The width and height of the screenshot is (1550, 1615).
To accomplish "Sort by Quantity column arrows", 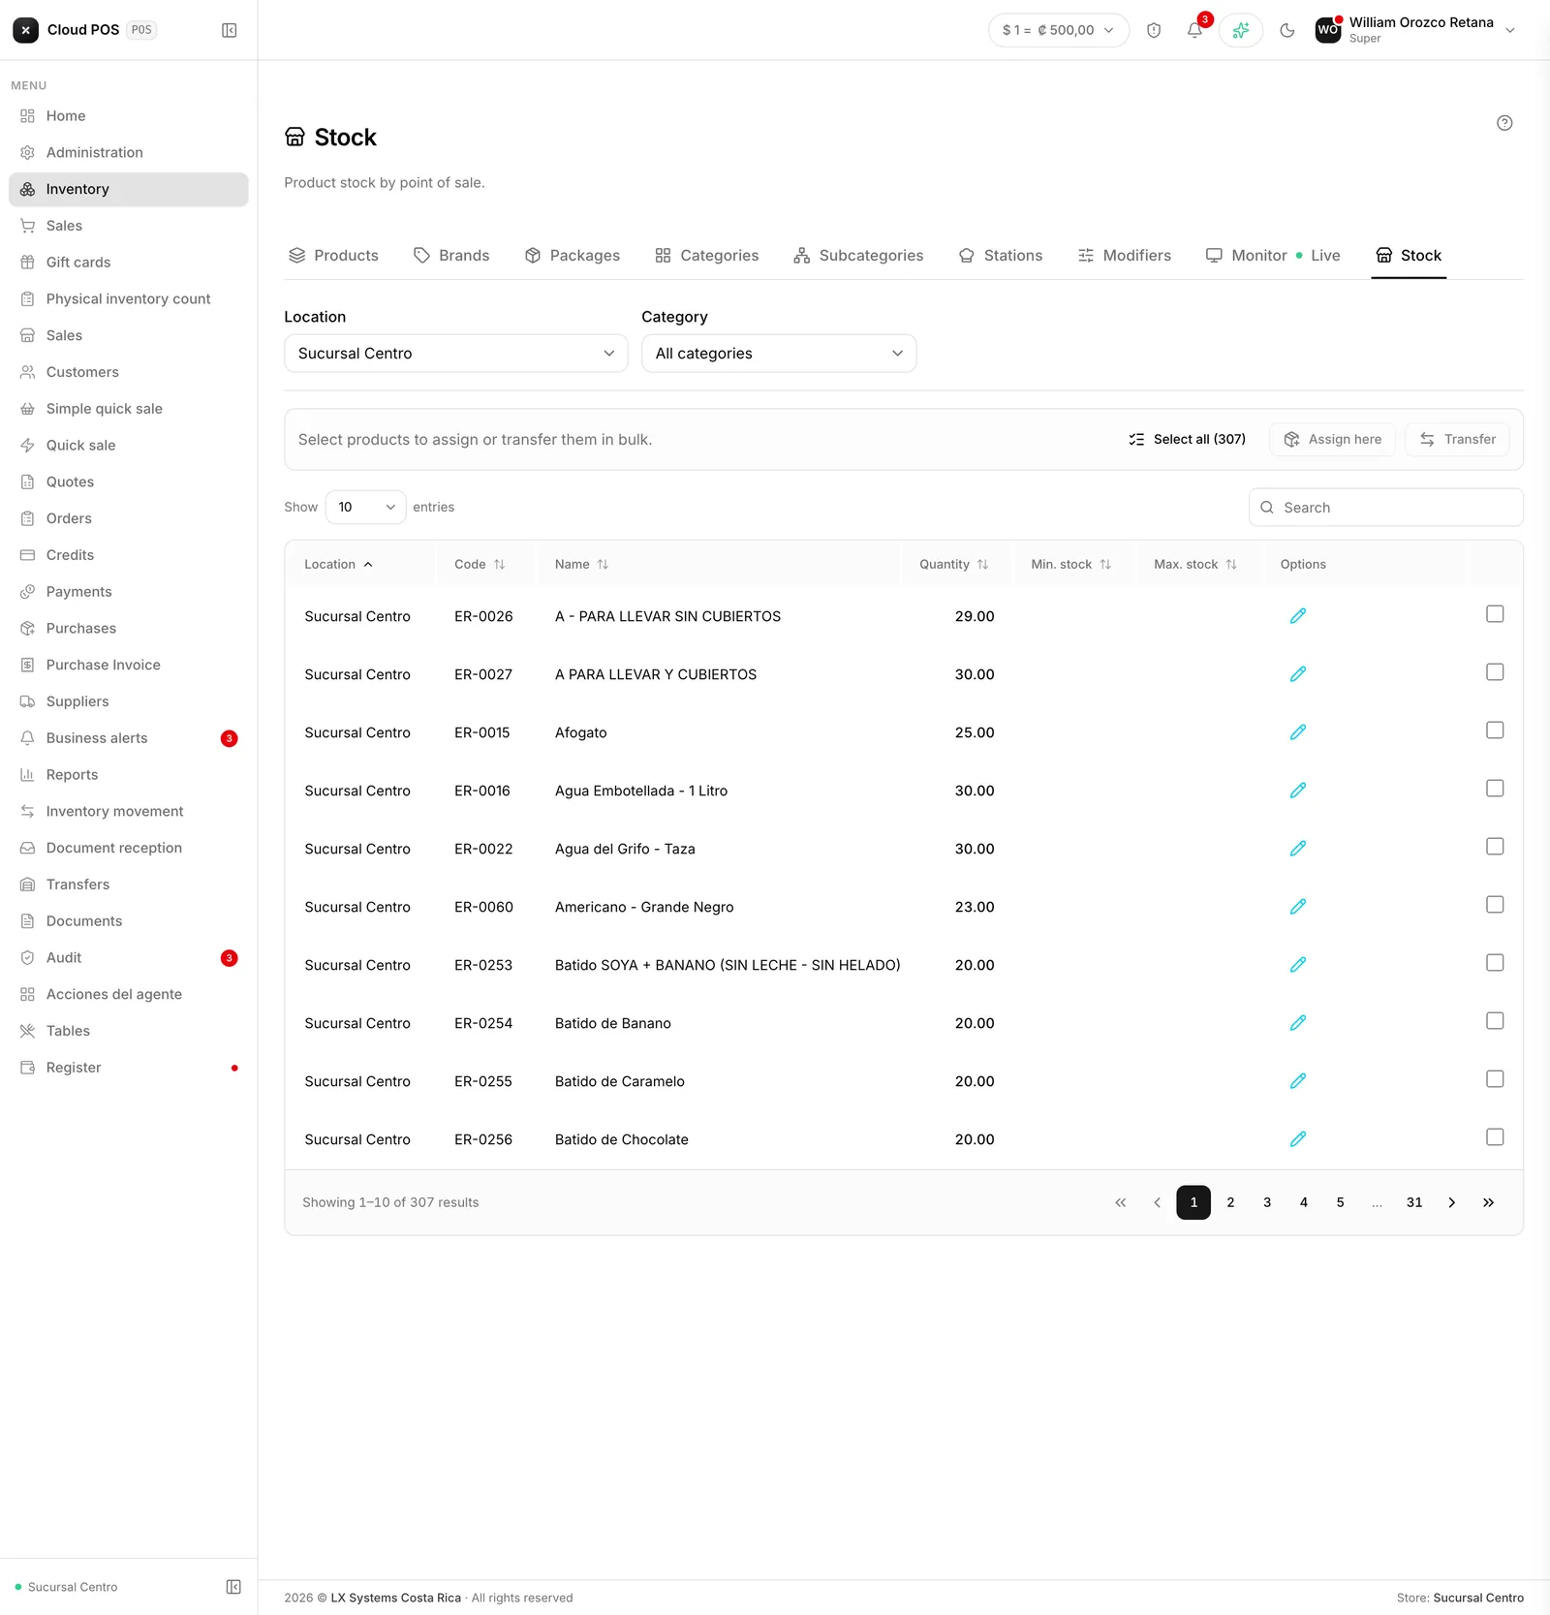I will click(x=982, y=565).
